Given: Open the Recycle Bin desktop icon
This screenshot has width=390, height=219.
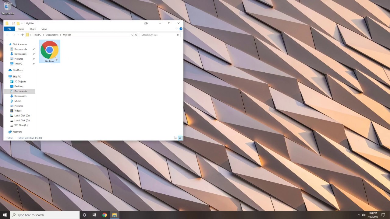Looking at the screenshot, I should pos(7,9).
